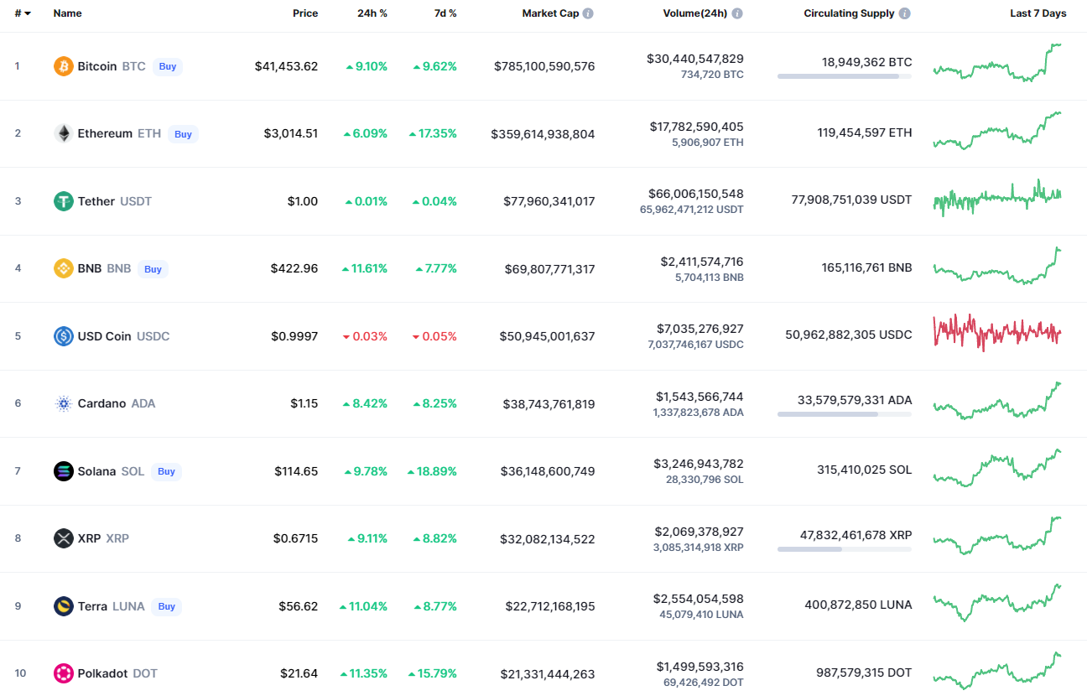Click the Solana logo icon
1087x696 pixels.
tap(64, 471)
